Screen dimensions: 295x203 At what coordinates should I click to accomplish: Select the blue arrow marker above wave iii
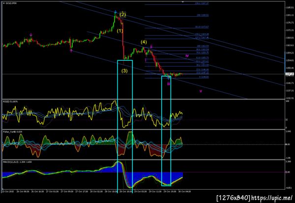point(169,78)
